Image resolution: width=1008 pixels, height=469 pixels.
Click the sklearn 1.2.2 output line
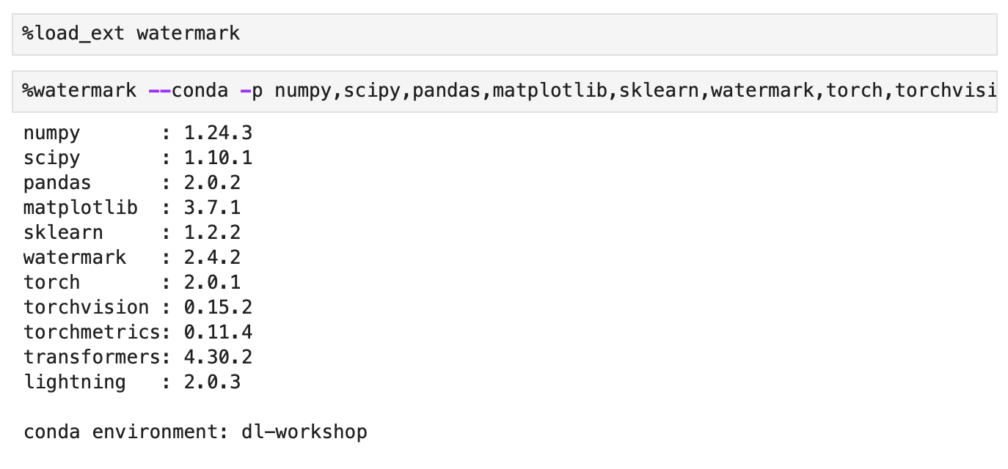(x=132, y=233)
